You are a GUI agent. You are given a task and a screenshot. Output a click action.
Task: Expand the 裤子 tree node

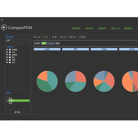[x=7, y=57]
